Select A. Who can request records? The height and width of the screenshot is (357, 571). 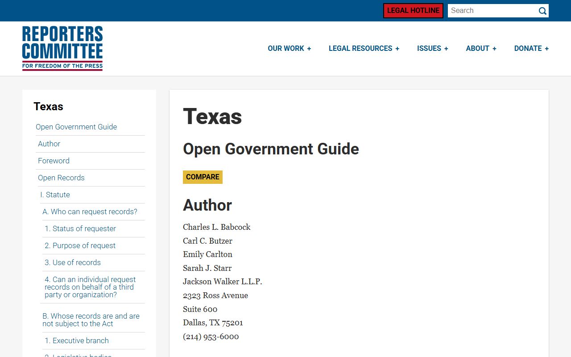tap(90, 212)
